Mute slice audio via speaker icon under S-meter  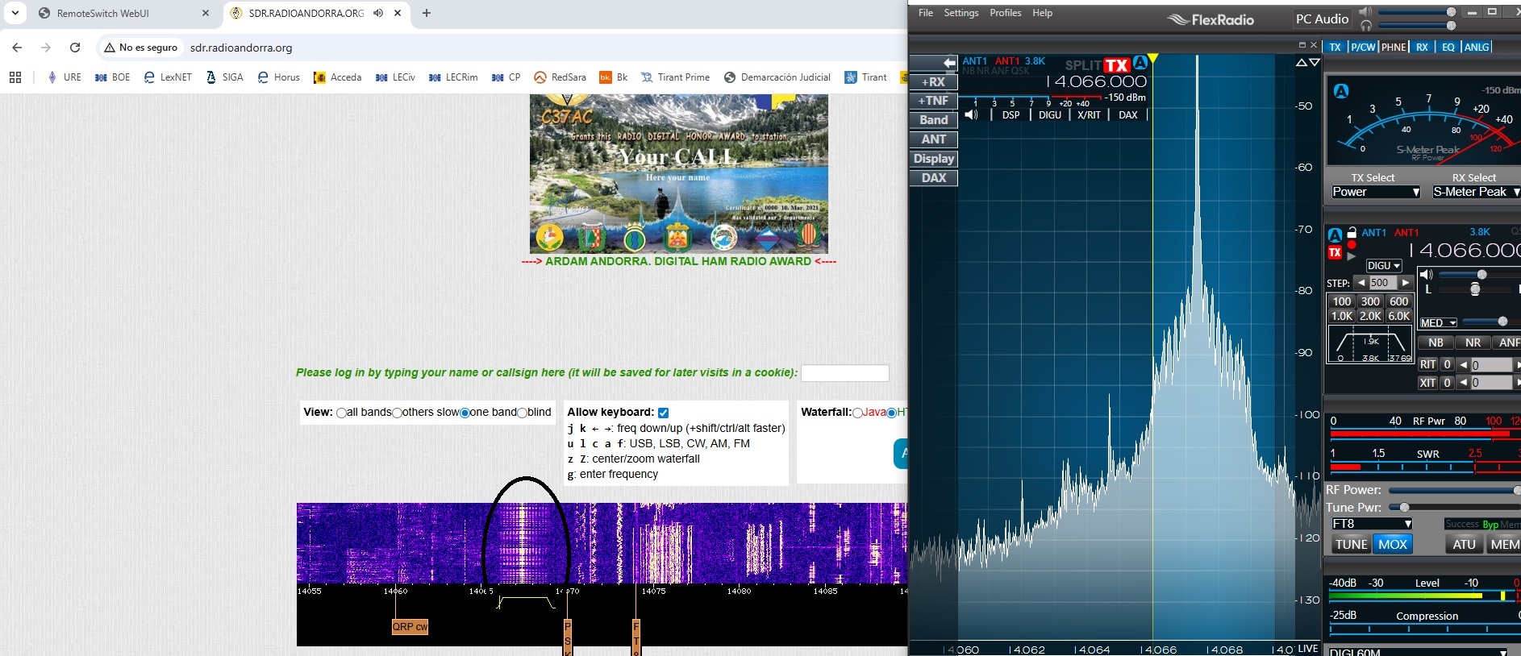972,115
